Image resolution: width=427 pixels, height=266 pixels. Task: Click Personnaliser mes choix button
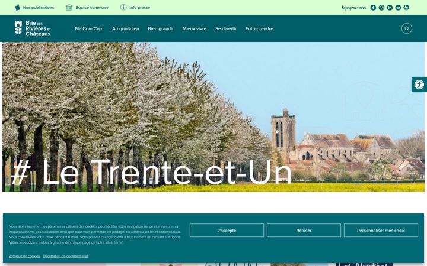pyautogui.click(x=381, y=231)
